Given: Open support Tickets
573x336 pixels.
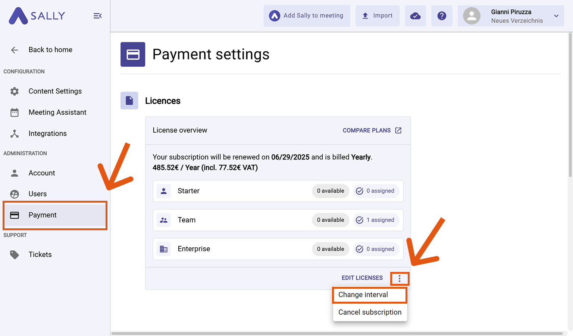Looking at the screenshot, I should 40,254.
